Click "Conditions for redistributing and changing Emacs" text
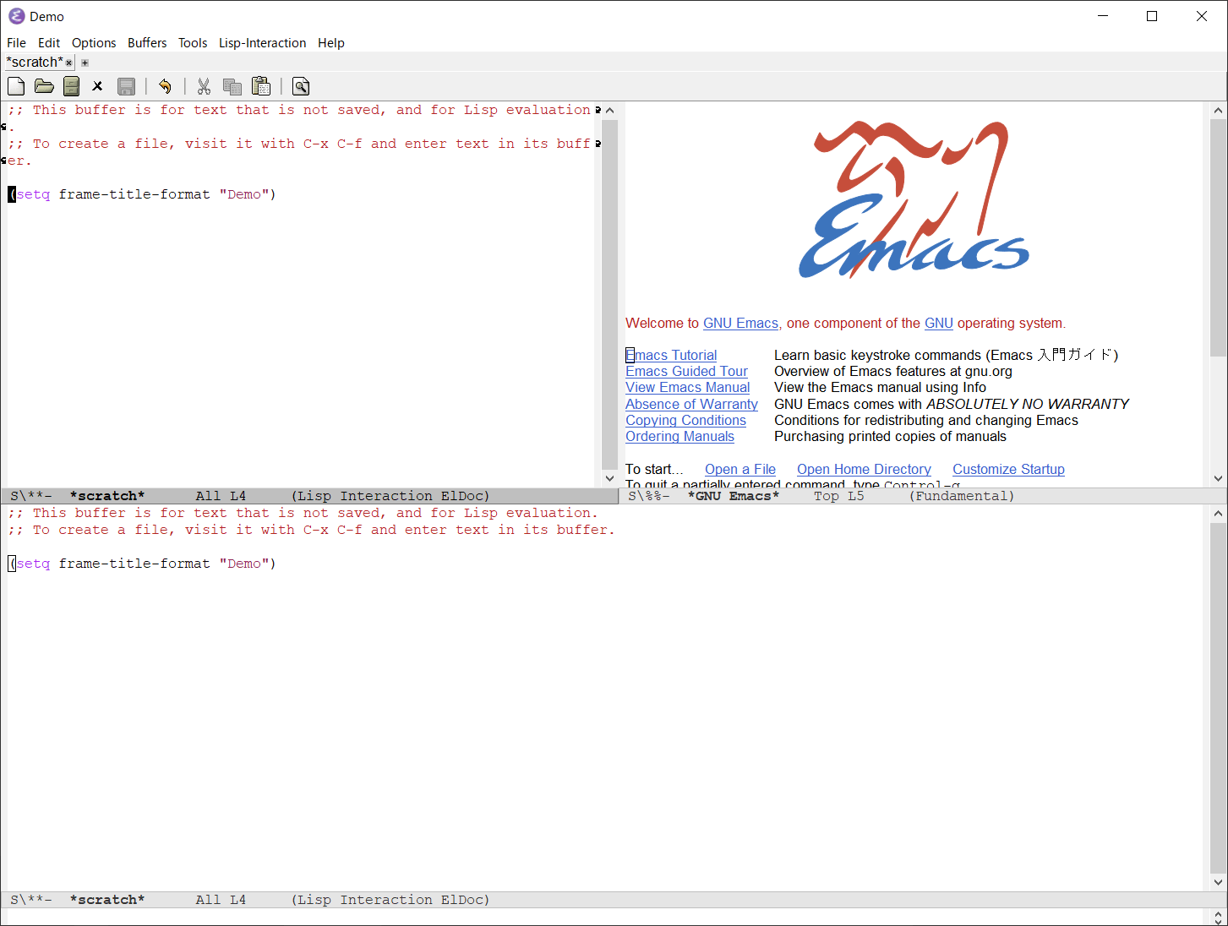1228x926 pixels. tap(926, 421)
